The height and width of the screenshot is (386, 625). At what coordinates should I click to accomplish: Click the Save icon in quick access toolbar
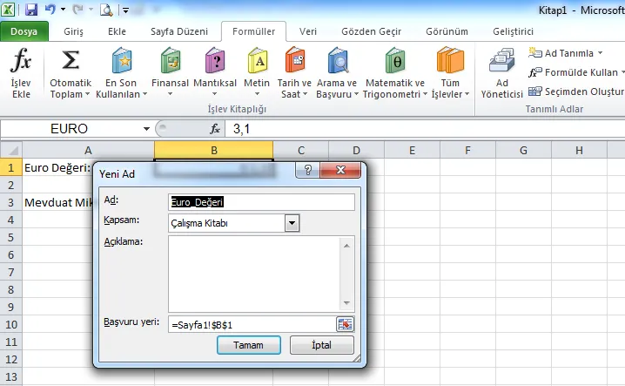coord(31,10)
